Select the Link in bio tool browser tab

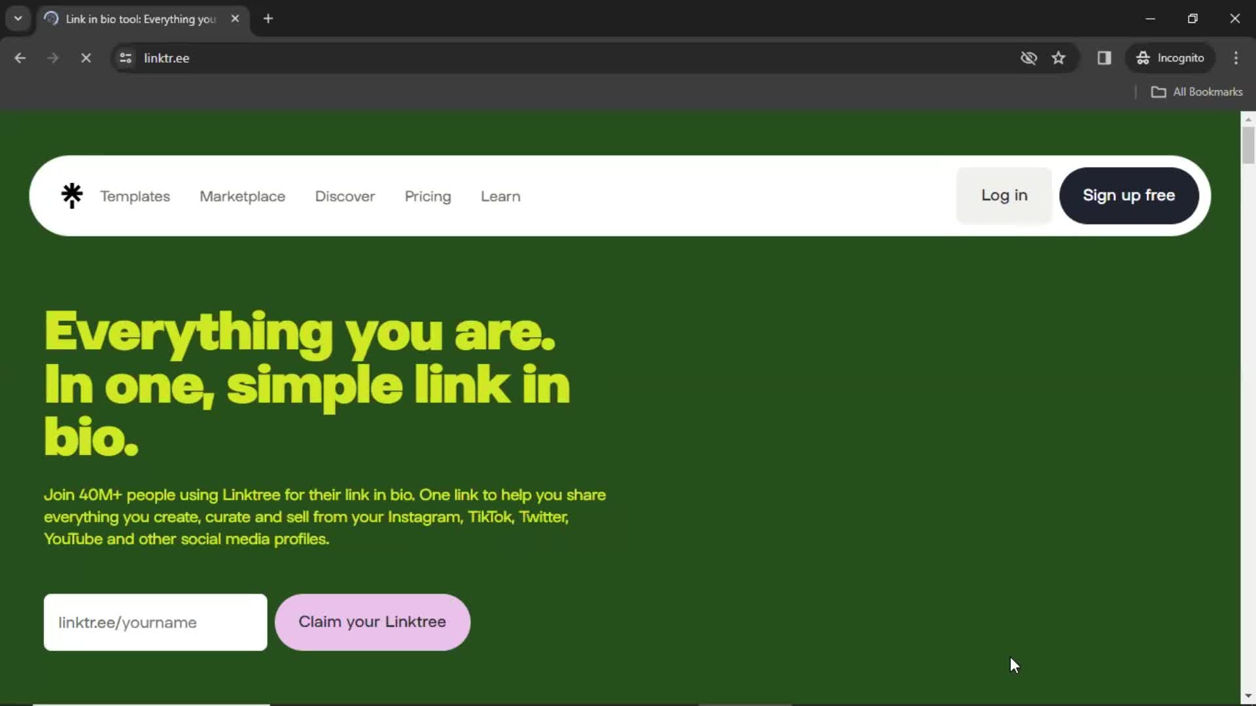click(143, 19)
